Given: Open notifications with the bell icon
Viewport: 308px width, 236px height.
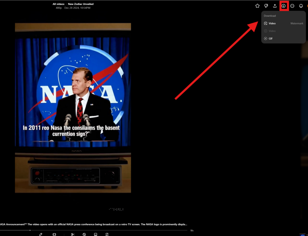Looking at the screenshot, I should click(x=301, y=6).
